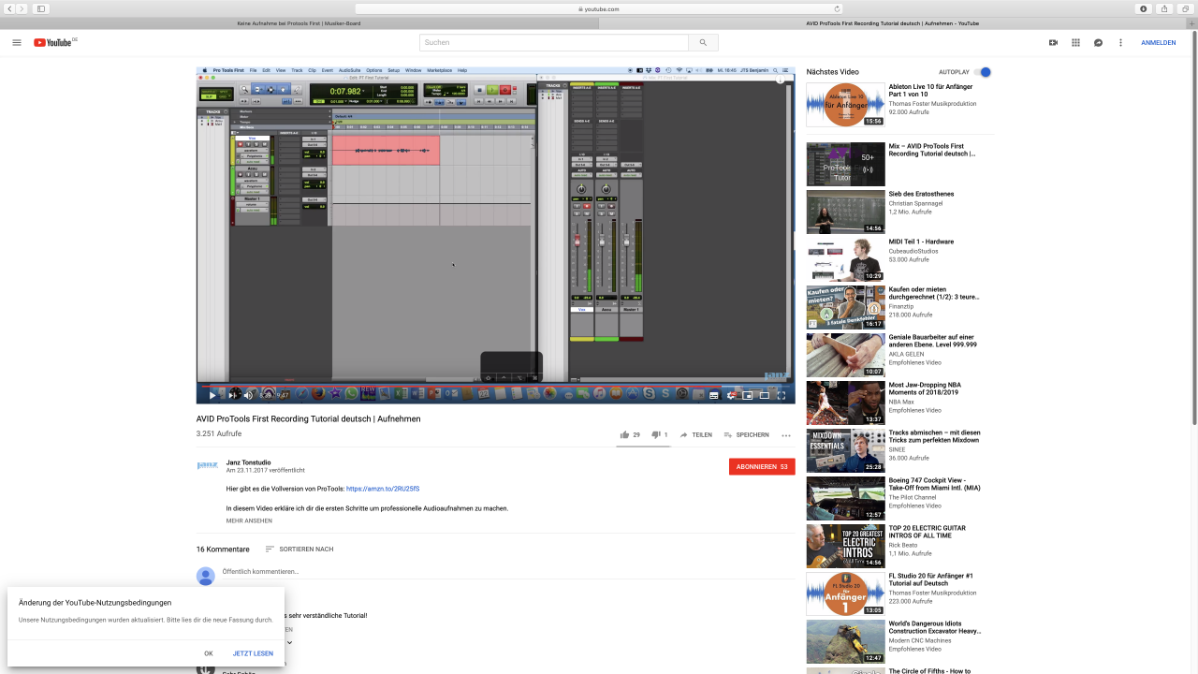Reload page in Safari address bar

pyautogui.click(x=837, y=8)
